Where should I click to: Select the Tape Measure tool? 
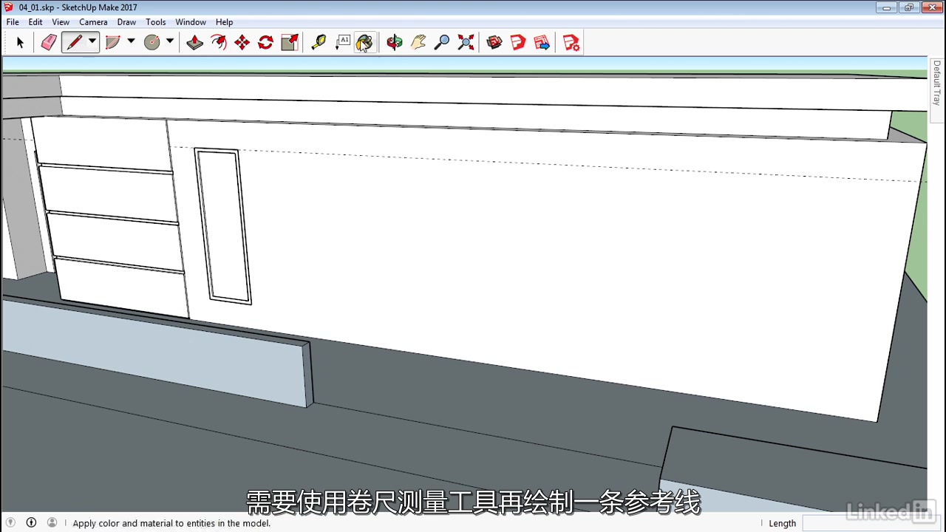(318, 42)
